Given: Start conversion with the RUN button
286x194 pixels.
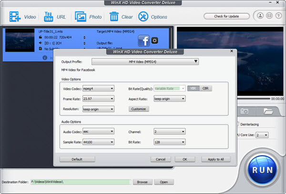Looking at the screenshot, I should [262, 170].
